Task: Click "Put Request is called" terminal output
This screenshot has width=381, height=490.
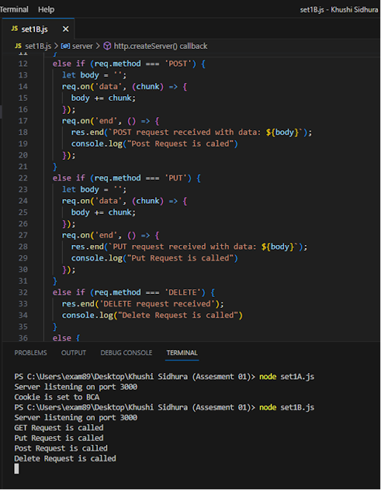Action: pos(59,438)
